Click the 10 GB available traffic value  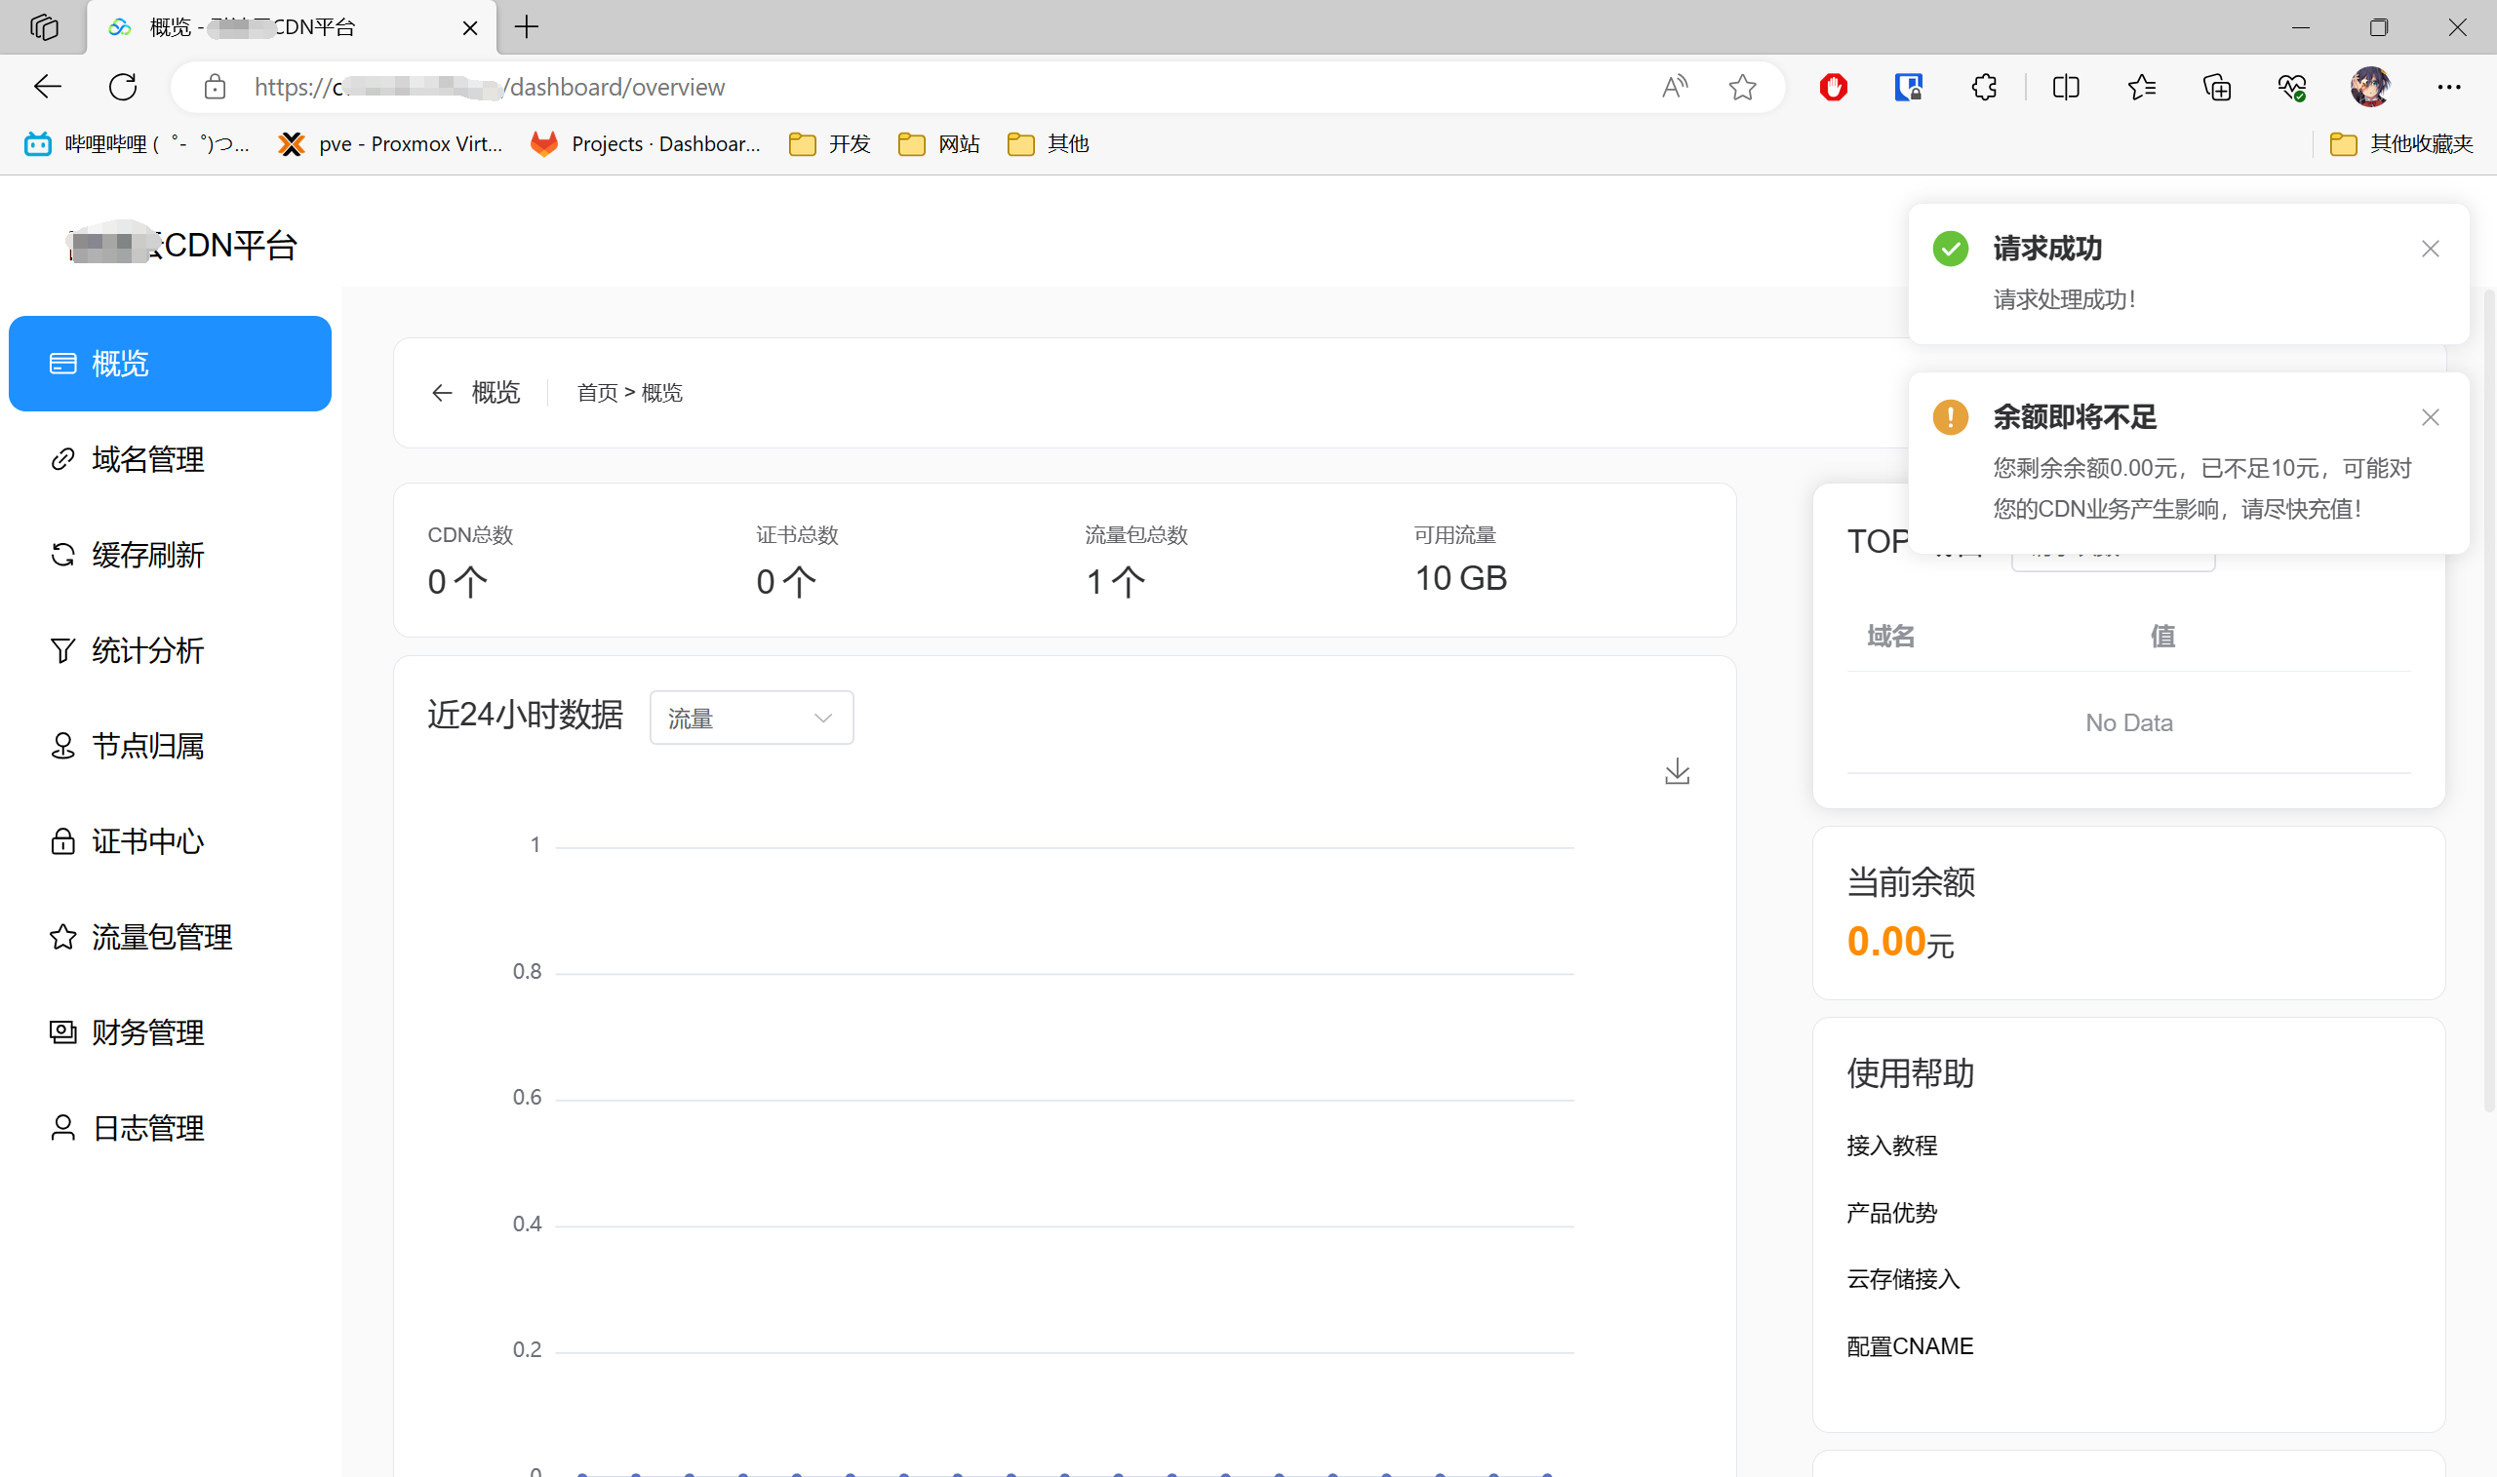(1460, 578)
